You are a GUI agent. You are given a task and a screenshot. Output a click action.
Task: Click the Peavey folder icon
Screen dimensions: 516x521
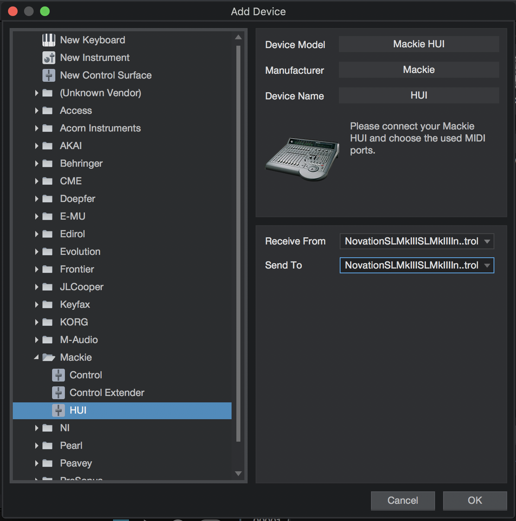pyautogui.click(x=48, y=463)
